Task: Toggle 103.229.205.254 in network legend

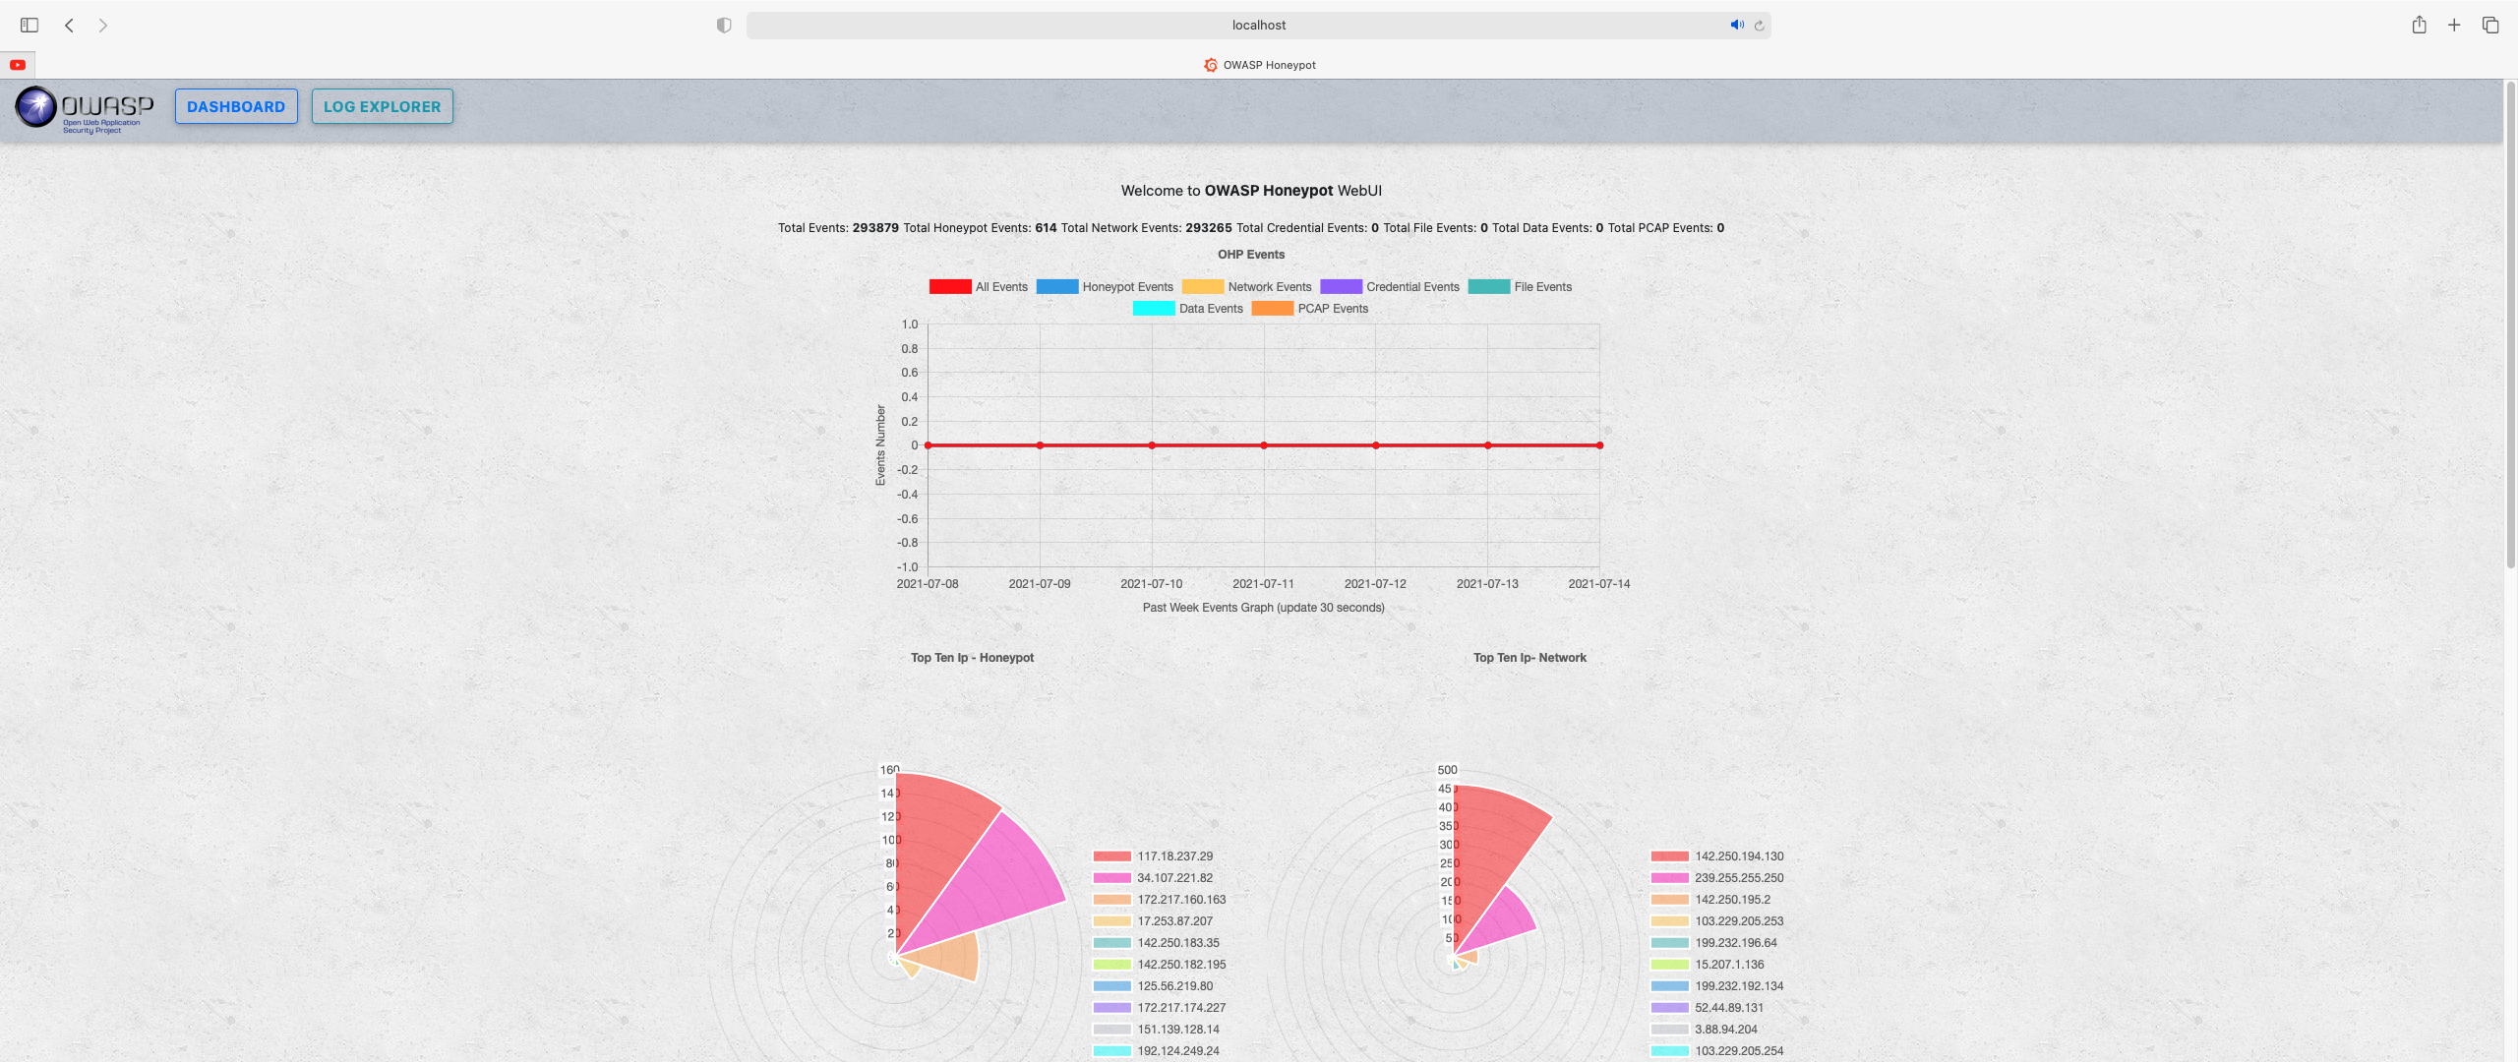Action: pos(1670,1051)
